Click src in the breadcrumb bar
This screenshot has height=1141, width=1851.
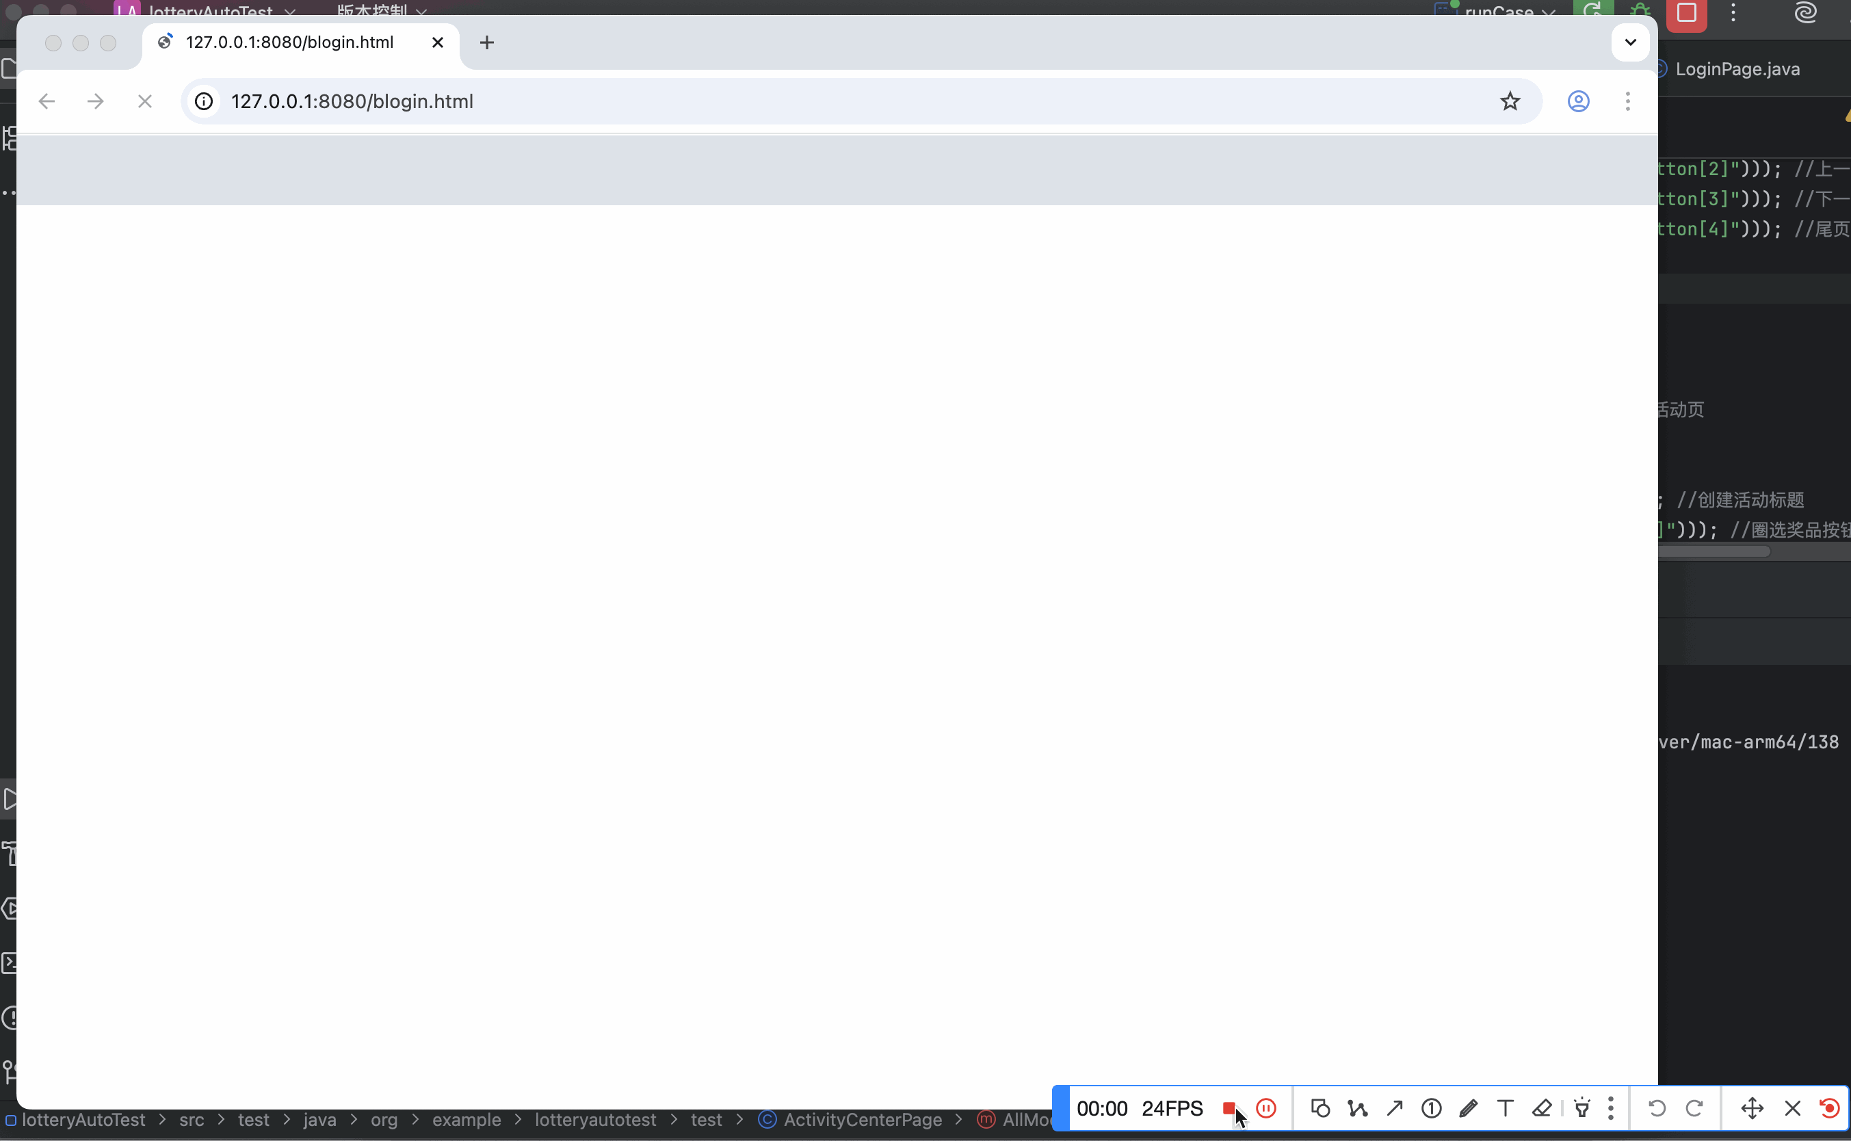pos(192,1120)
